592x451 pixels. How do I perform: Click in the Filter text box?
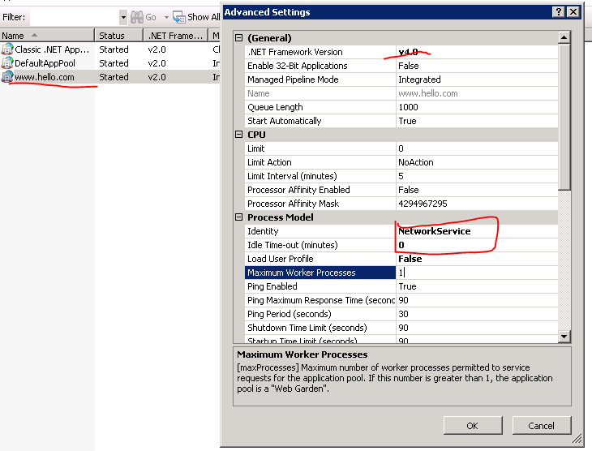pyautogui.click(x=73, y=17)
